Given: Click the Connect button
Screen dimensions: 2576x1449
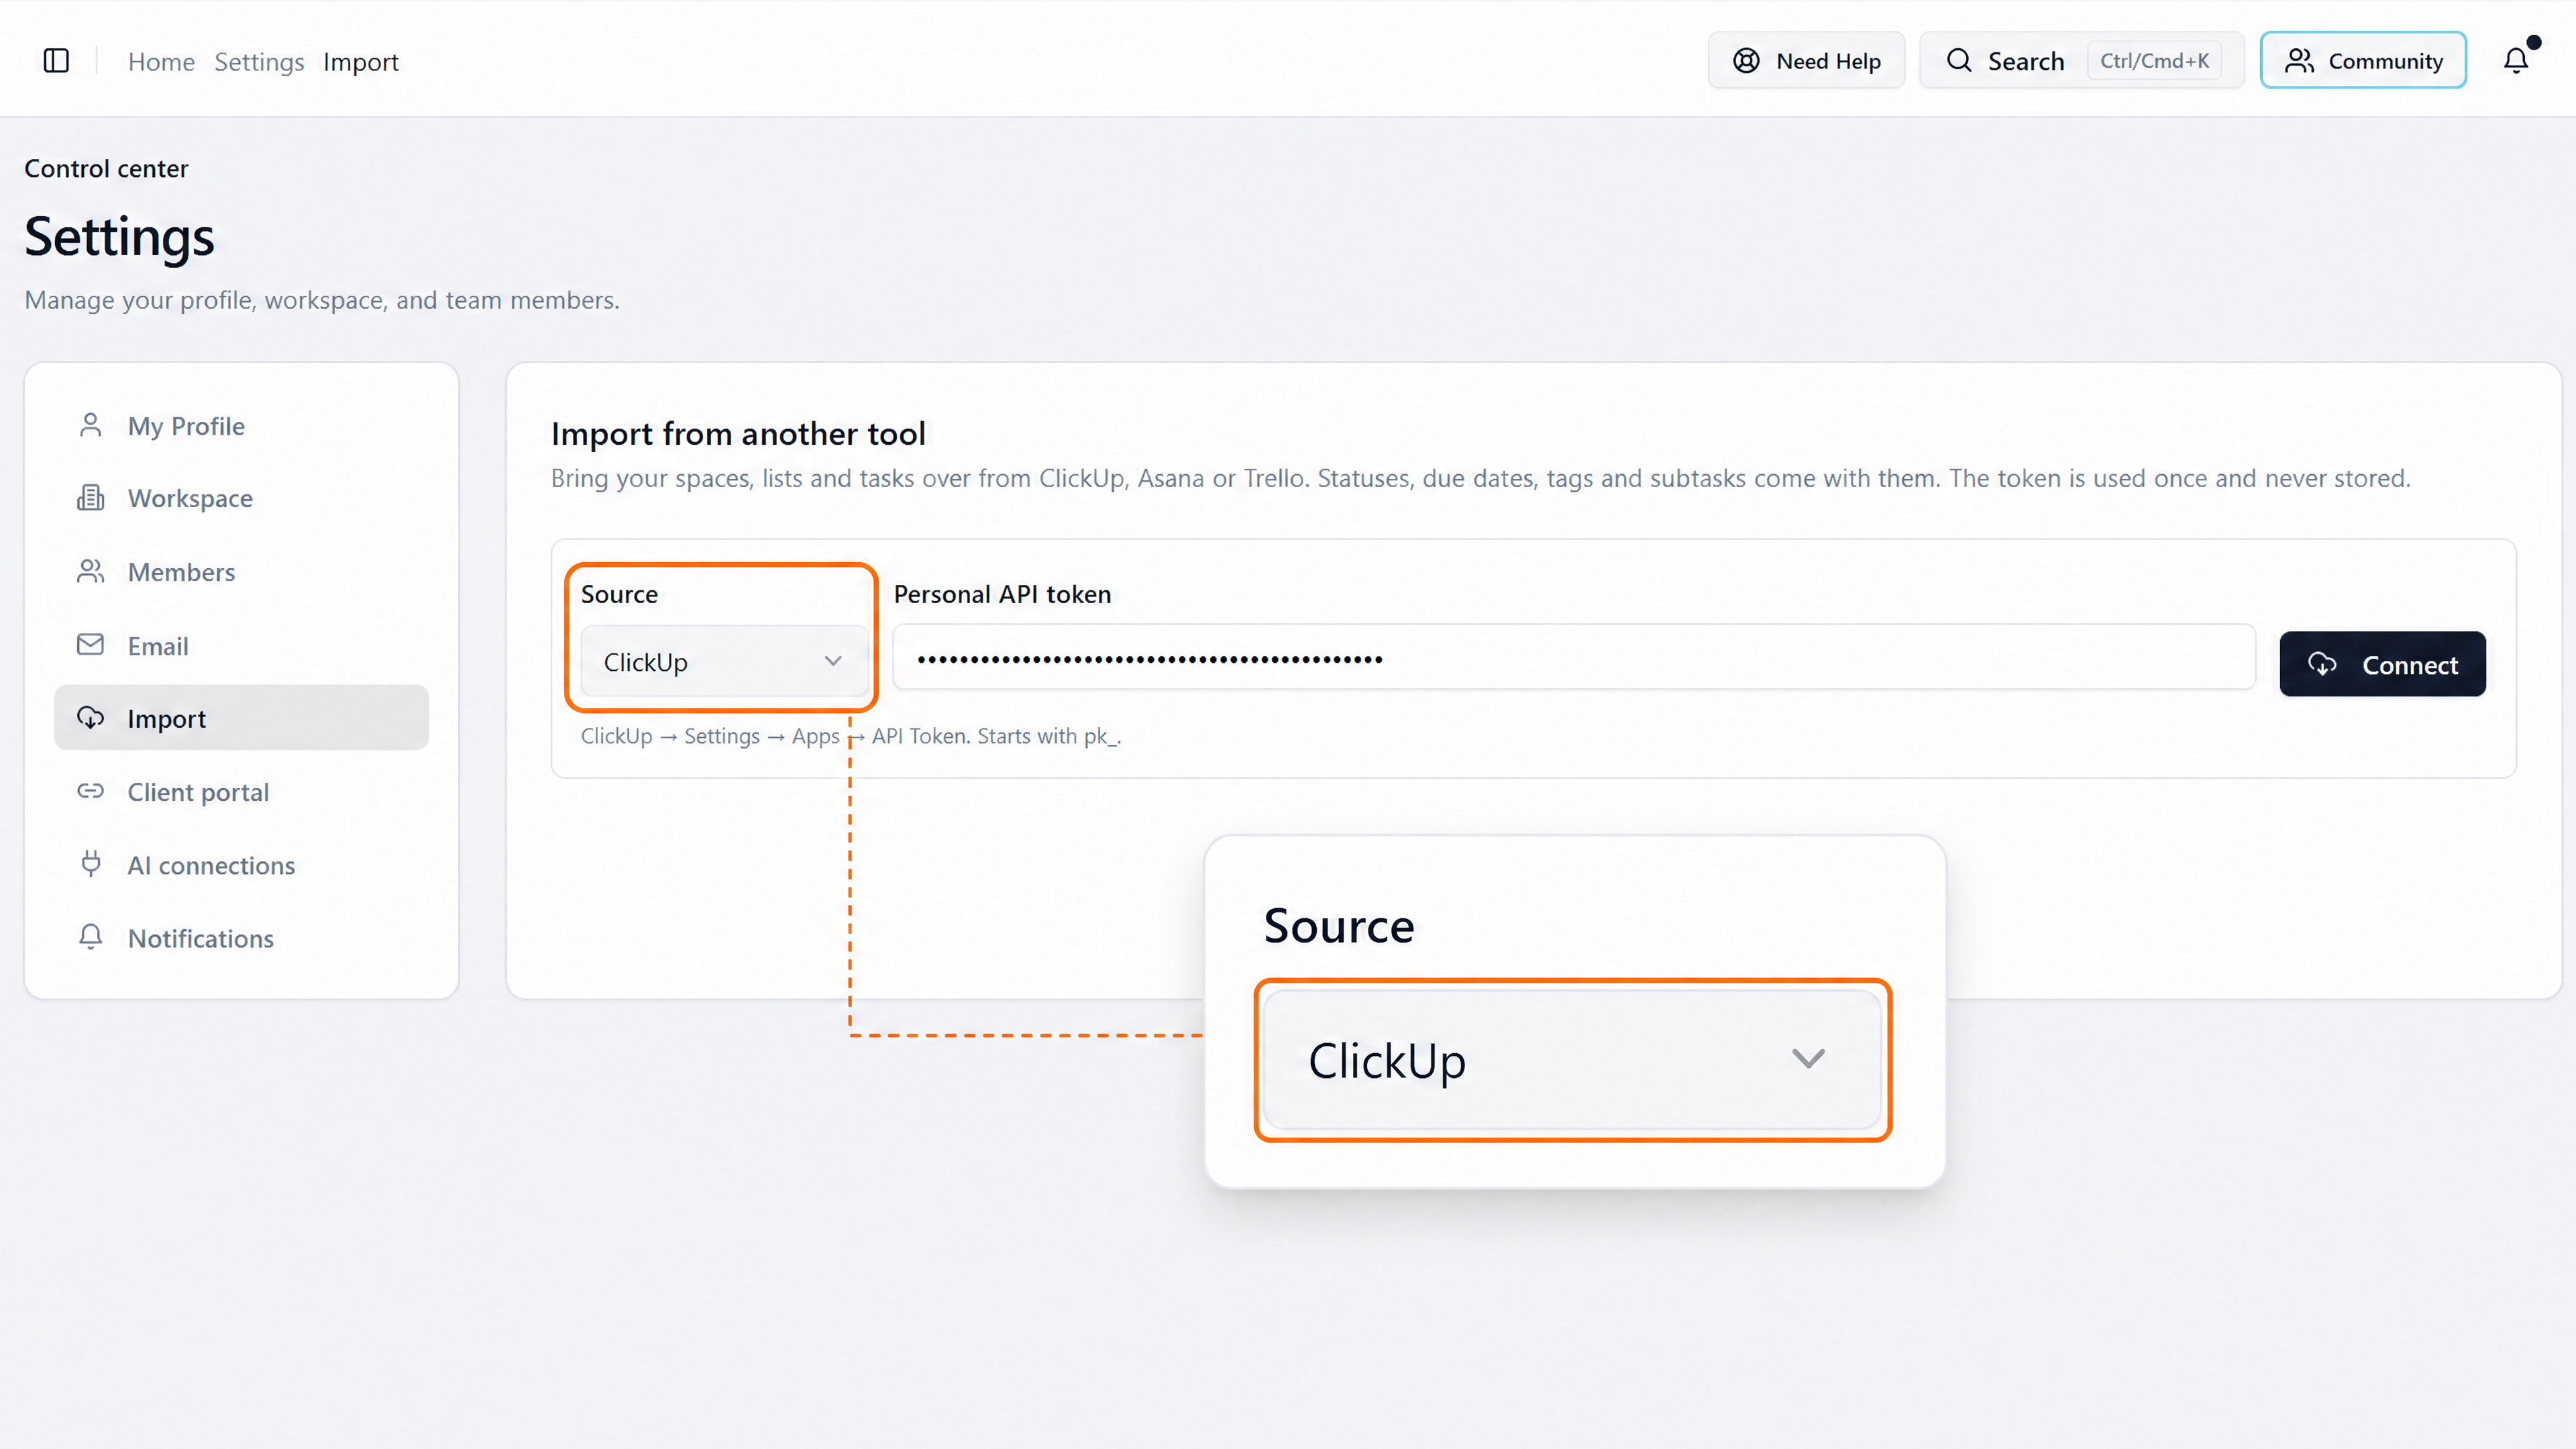Looking at the screenshot, I should (2382, 664).
